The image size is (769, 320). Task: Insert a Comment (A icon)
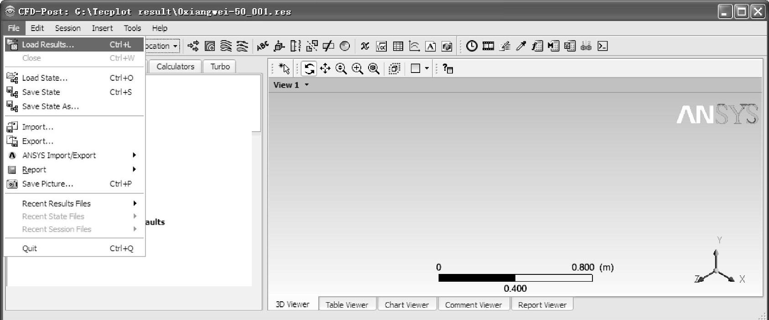430,46
